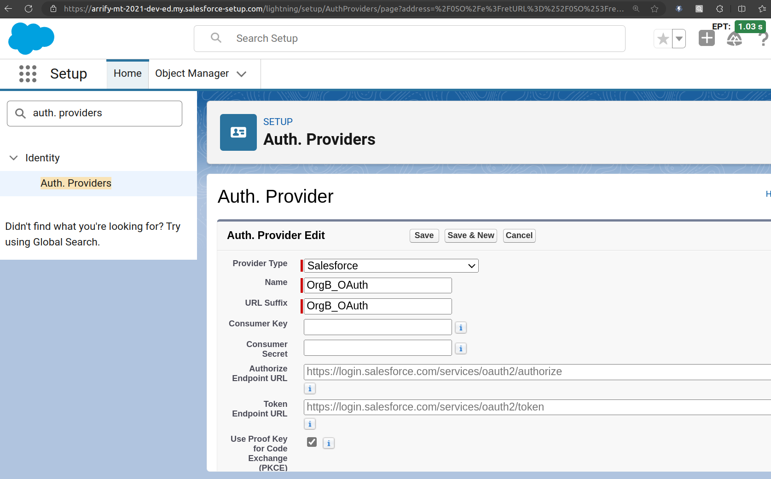
Task: Switch to the Home tab
Action: [x=127, y=73]
